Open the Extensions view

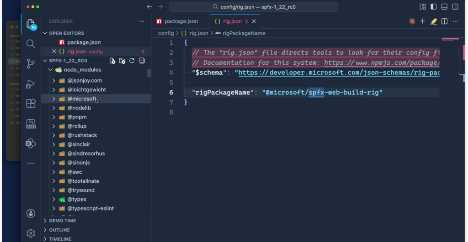[x=31, y=103]
